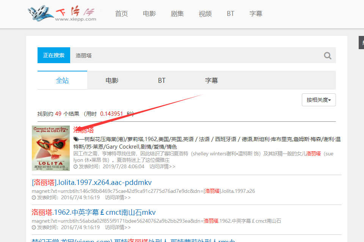
Task: Open the dark floating panel on the right edge
Action: point(361,42)
